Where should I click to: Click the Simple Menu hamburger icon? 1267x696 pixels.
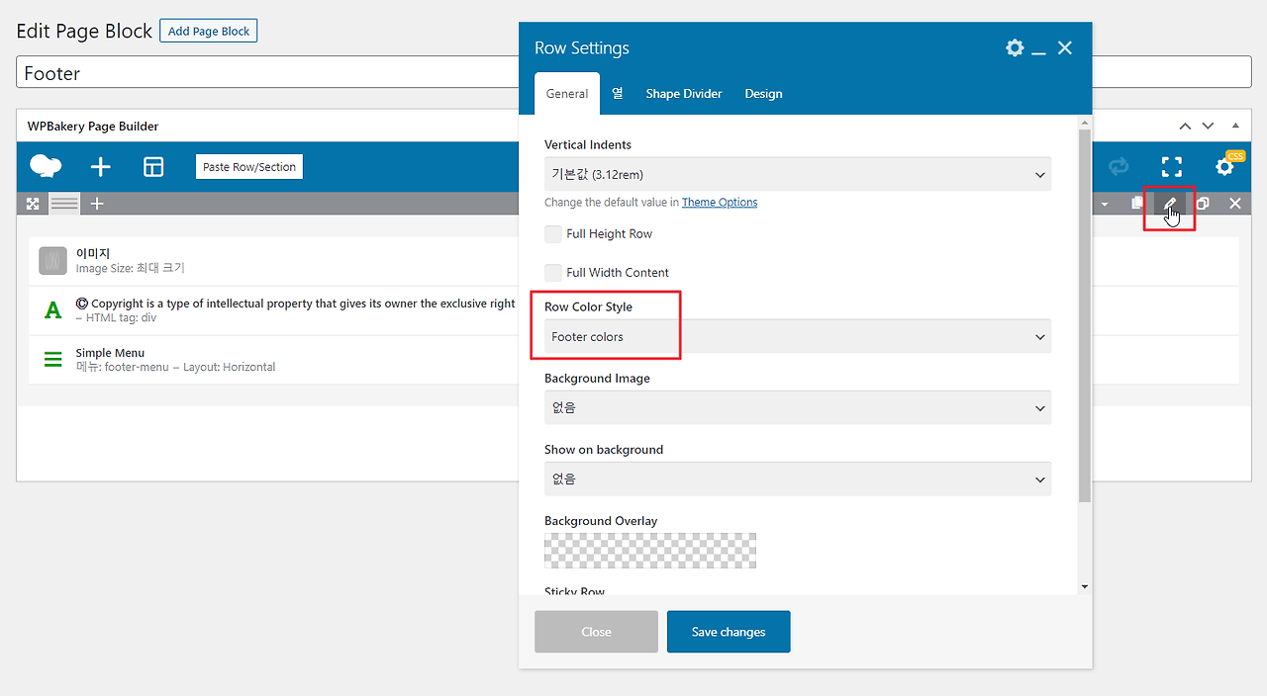tap(52, 360)
